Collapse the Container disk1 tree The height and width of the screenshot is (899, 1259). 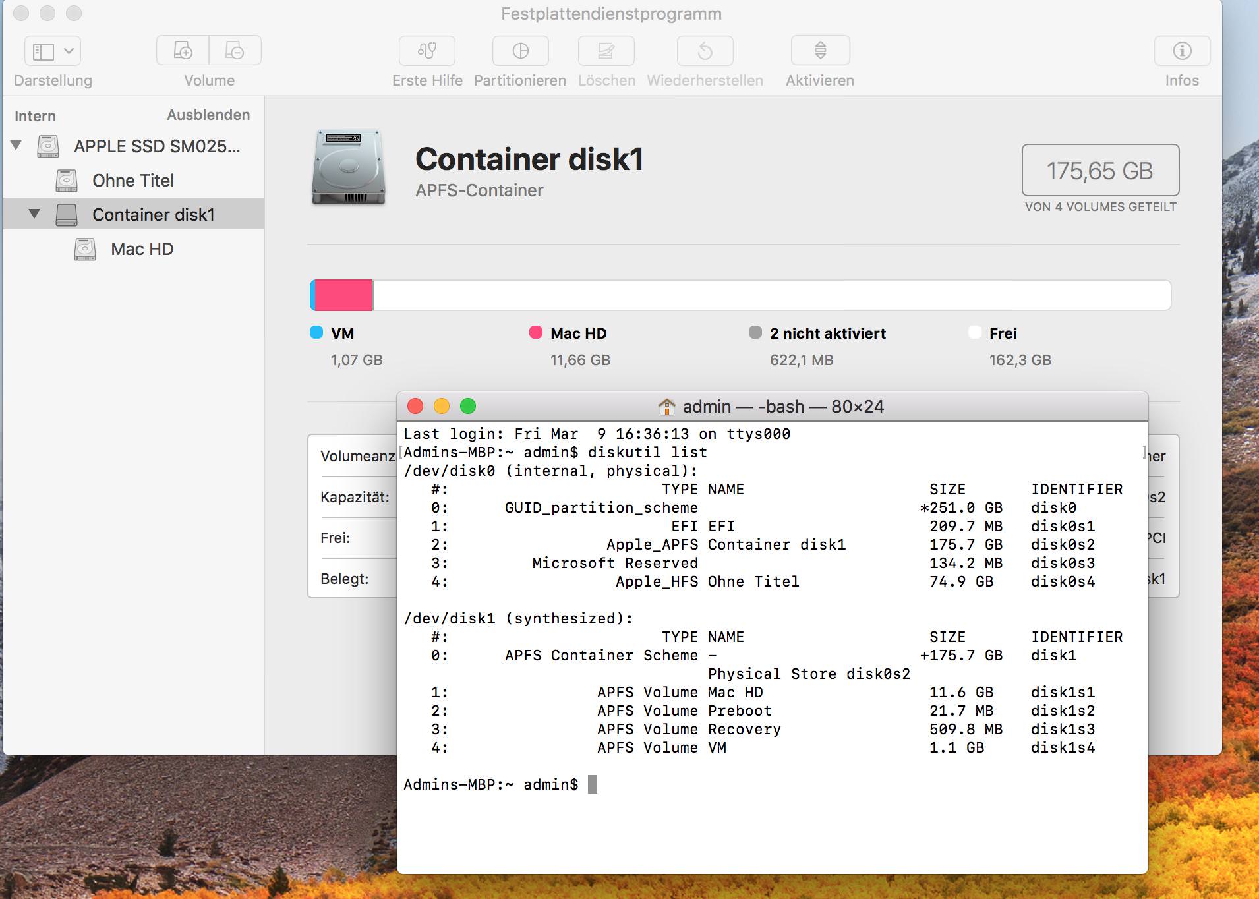click(x=34, y=214)
